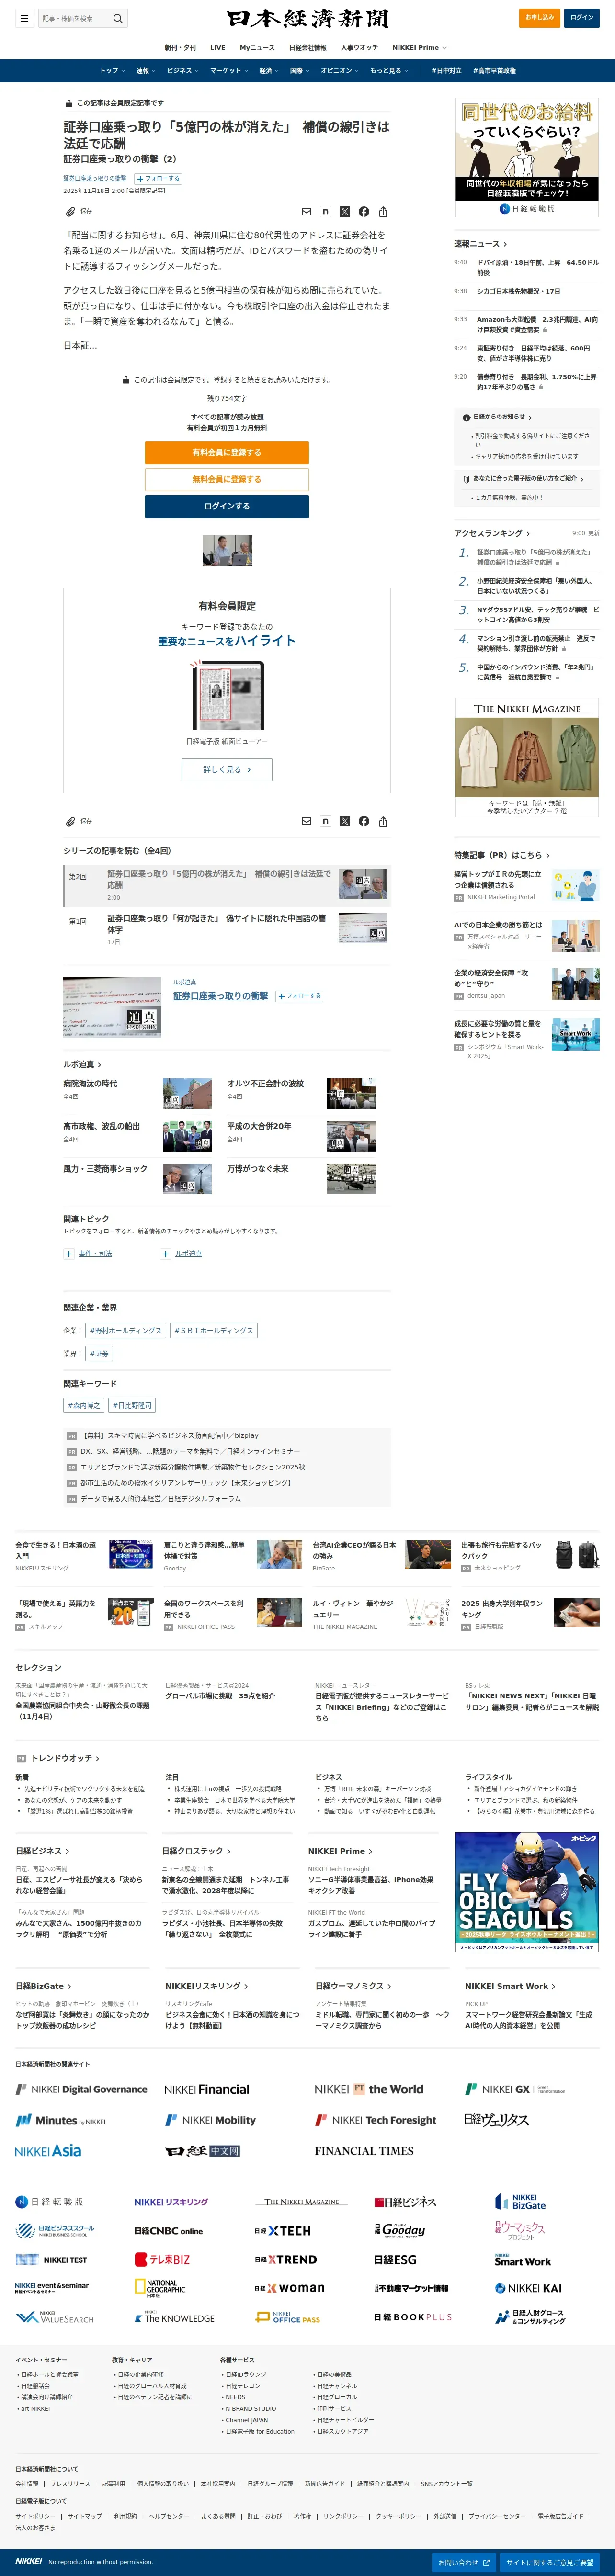Screen dimensions: 615x2576
Task: Click the X icon above シリーズの記事を読む
Action: (345, 821)
